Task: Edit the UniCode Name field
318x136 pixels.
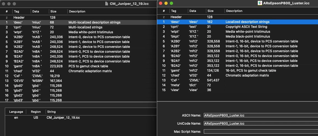Action: point(261,123)
